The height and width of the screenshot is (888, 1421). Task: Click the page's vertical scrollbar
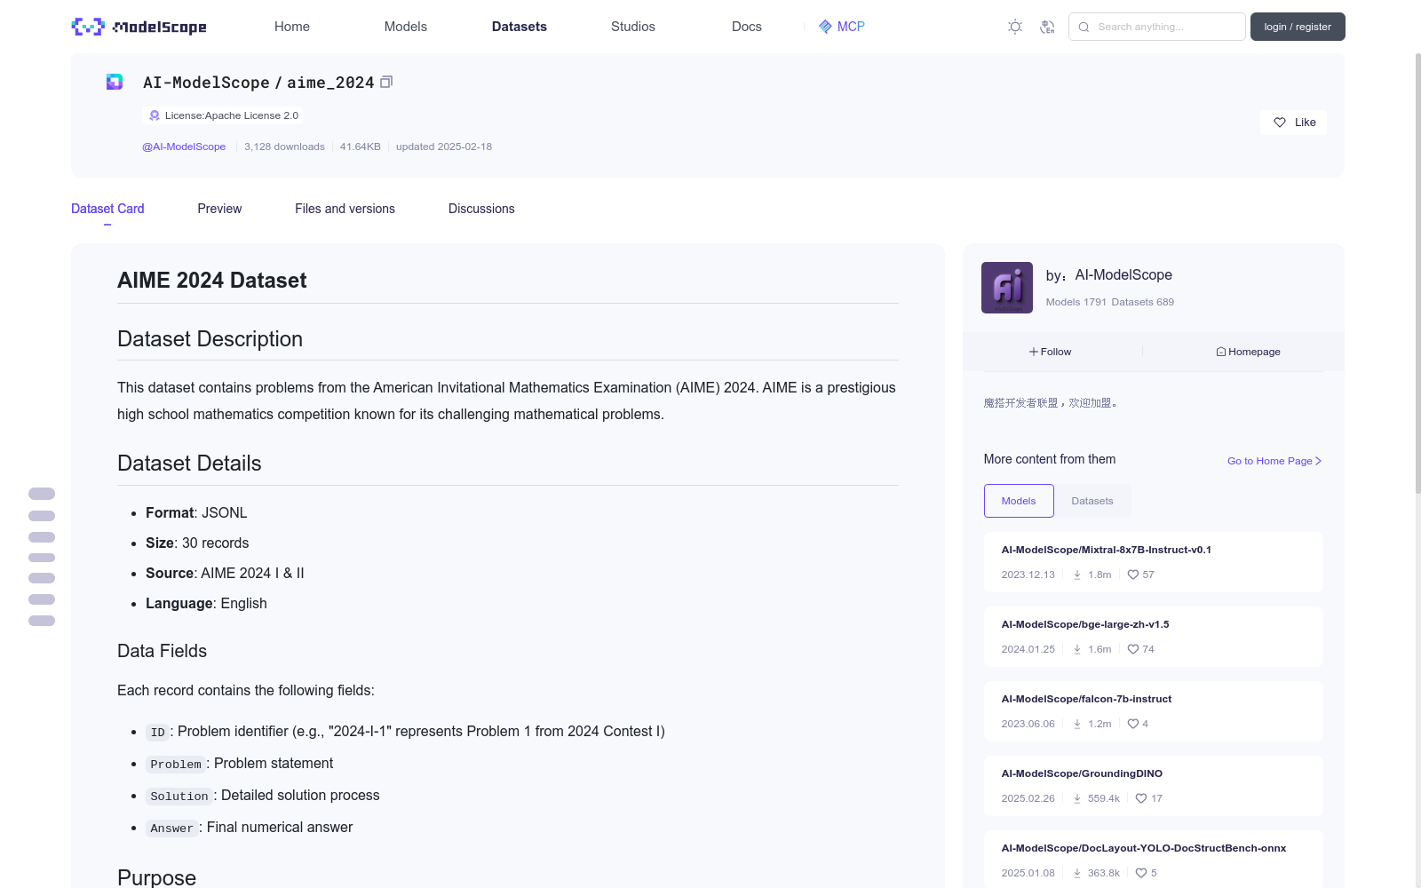(1417, 274)
